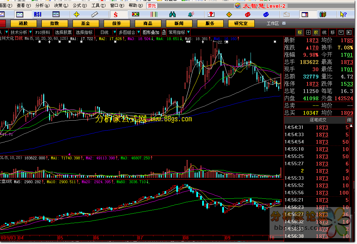357x244 pixels.
Task: Click the 基金 button
Action: point(86,24)
